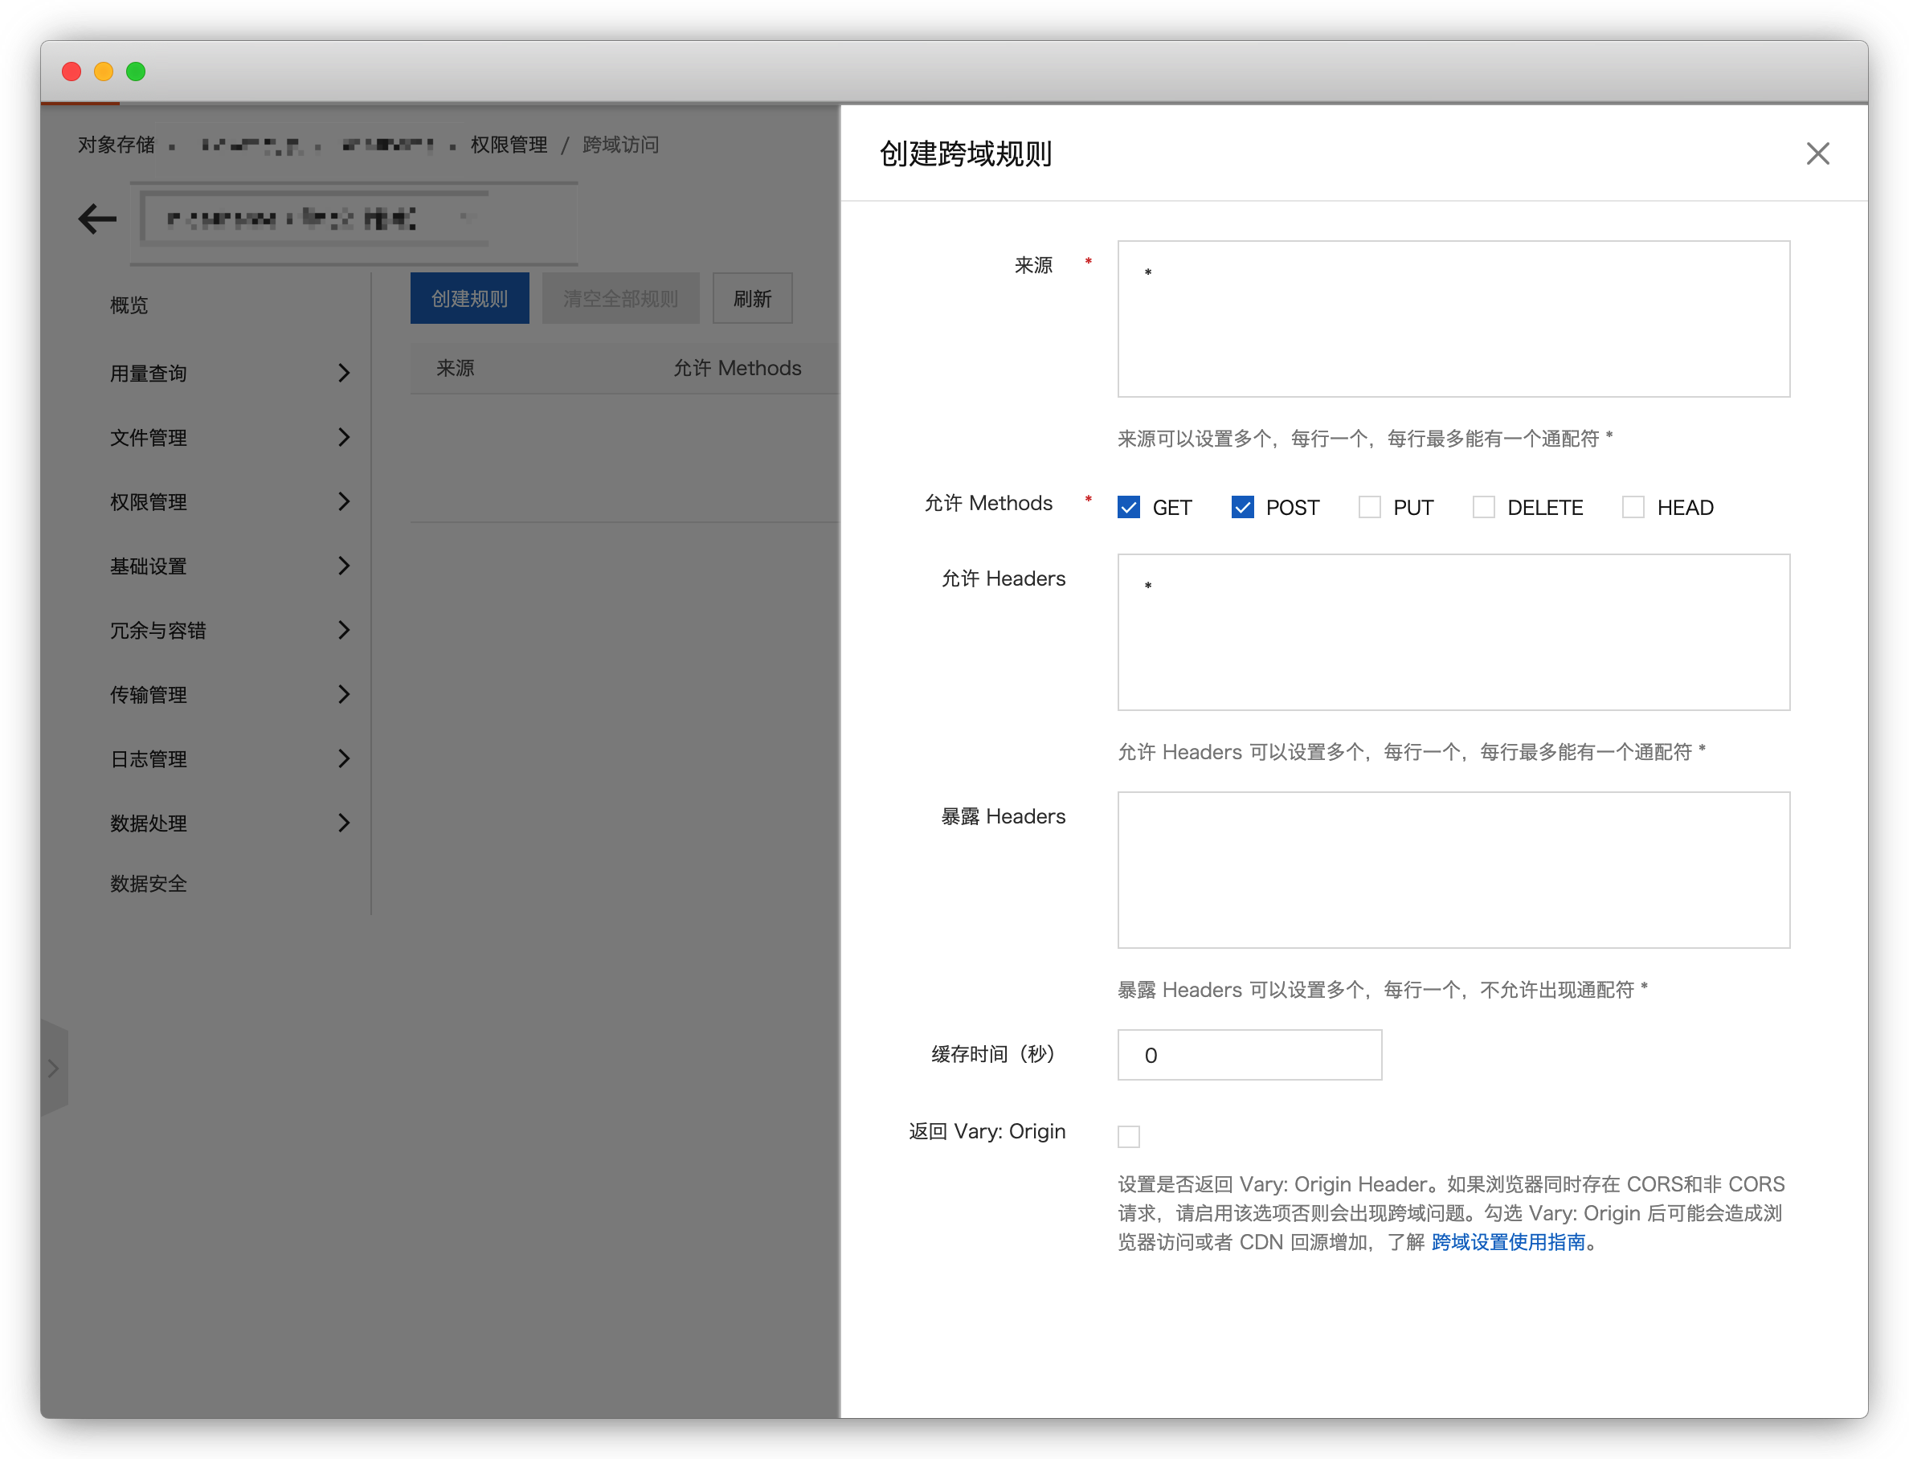Expand the 冗余与容错 sidebar chevron
The width and height of the screenshot is (1909, 1459).
pos(344,631)
